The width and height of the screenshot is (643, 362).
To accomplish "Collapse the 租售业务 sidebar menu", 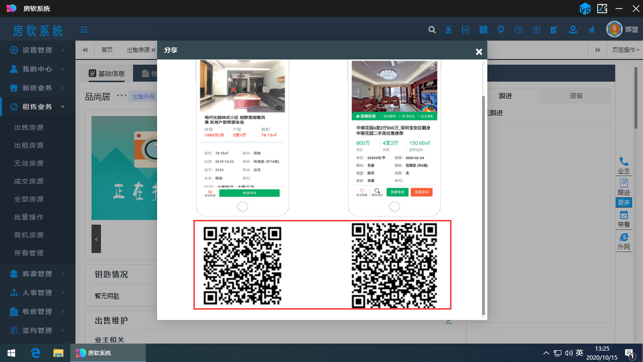I will 38,107.
